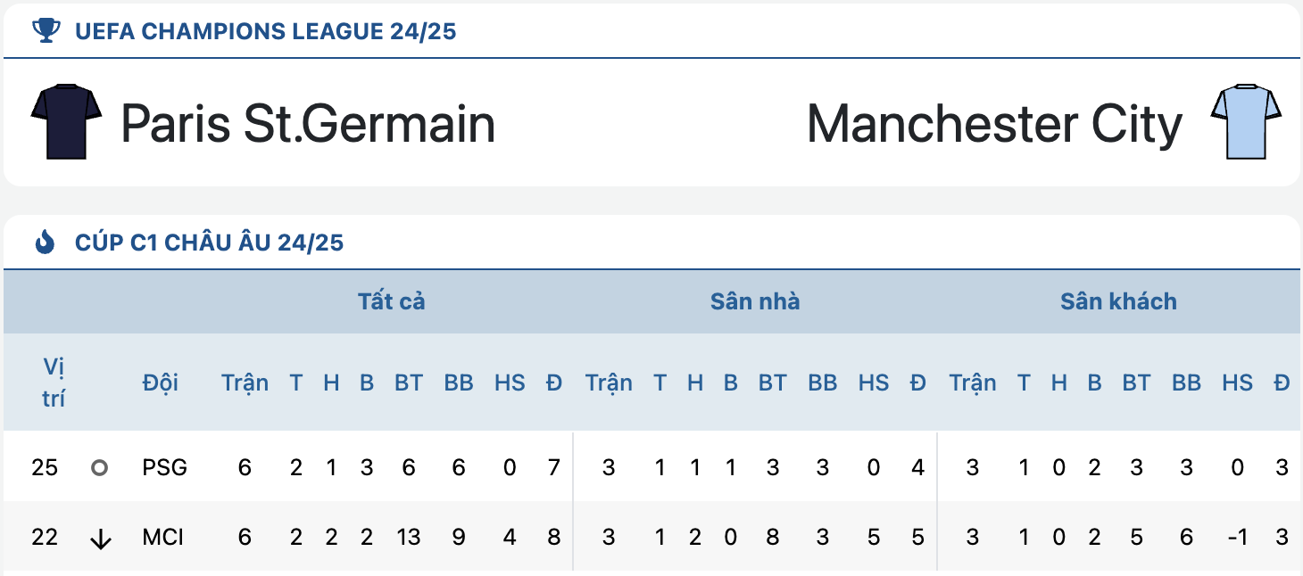This screenshot has height=576, width=1303.
Task: Open the Manchester City team name
Action: pyautogui.click(x=994, y=123)
